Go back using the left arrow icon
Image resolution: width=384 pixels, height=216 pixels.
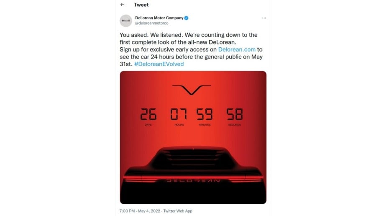pos(123,5)
